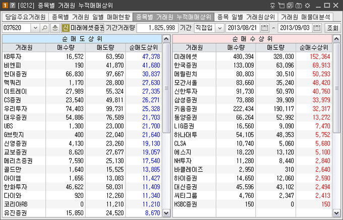Click 거래원 header in net-sell table
343x220 pixels.
pos(24,48)
